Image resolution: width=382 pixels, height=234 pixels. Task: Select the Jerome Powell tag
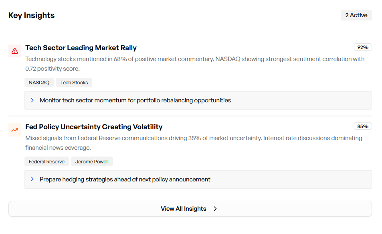92,161
